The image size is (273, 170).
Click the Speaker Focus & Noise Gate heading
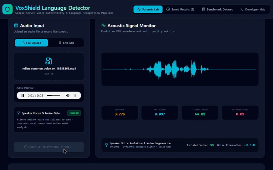click(41, 113)
